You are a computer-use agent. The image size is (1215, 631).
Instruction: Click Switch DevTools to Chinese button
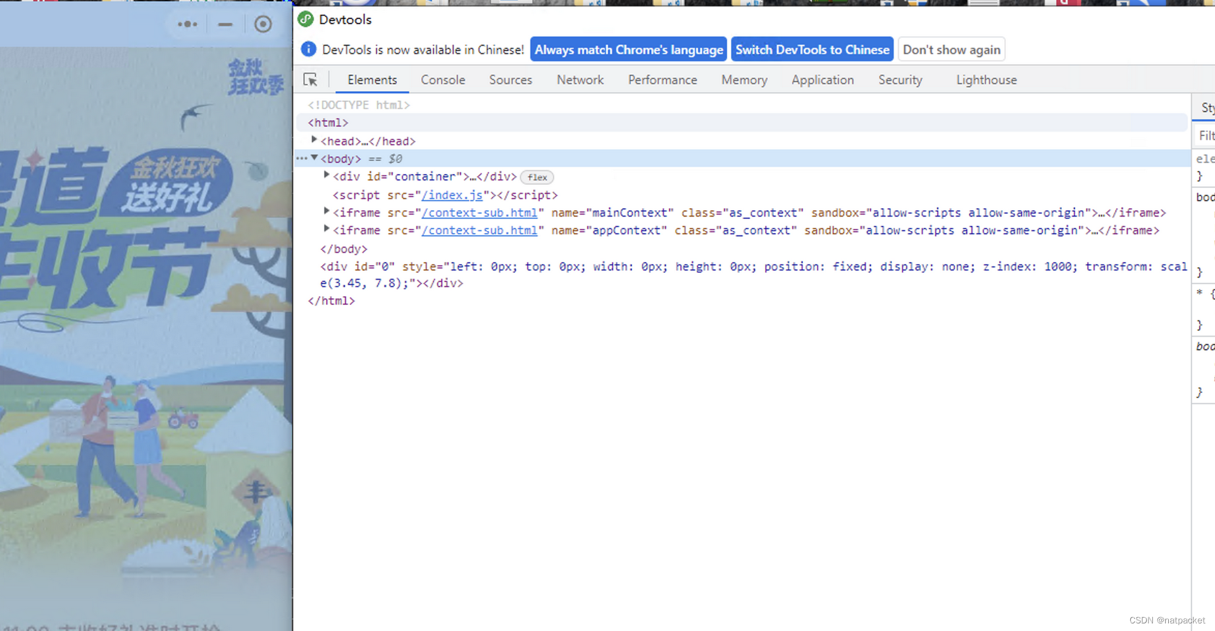[x=813, y=49]
